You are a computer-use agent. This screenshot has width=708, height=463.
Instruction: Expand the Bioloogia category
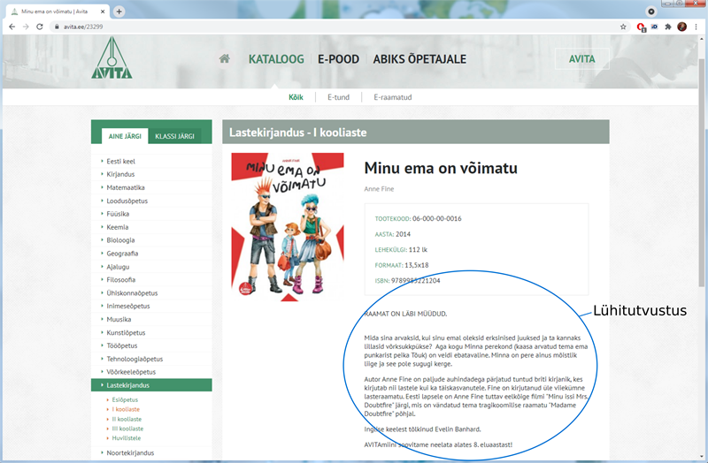pos(120,239)
